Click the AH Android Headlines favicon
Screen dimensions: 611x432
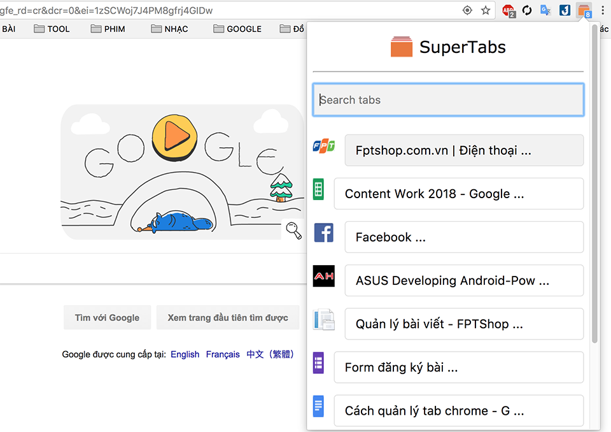tap(324, 276)
